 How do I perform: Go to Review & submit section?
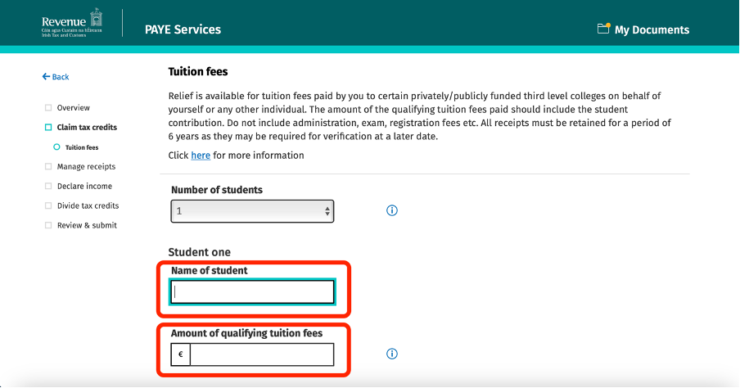click(87, 225)
